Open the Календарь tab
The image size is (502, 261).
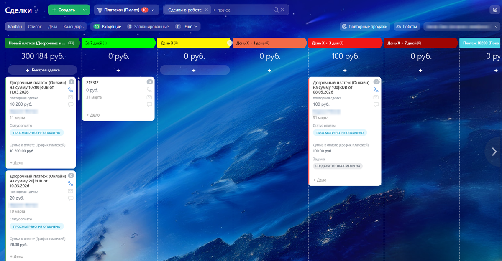point(73,27)
